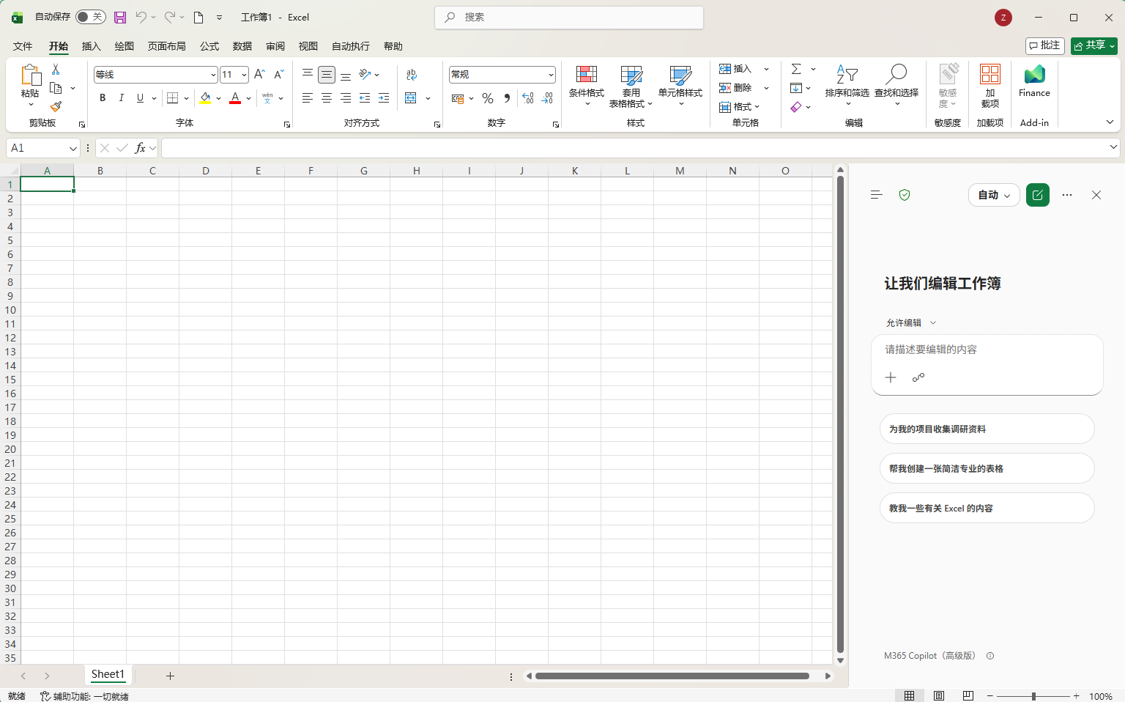Screen dimensions: 1125x702
Task: Open the Finance Add-in icon
Action: pyautogui.click(x=1034, y=81)
